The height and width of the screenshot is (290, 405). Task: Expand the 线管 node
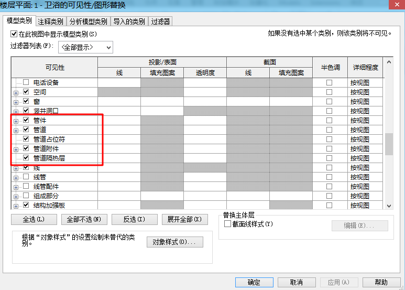coord(16,178)
